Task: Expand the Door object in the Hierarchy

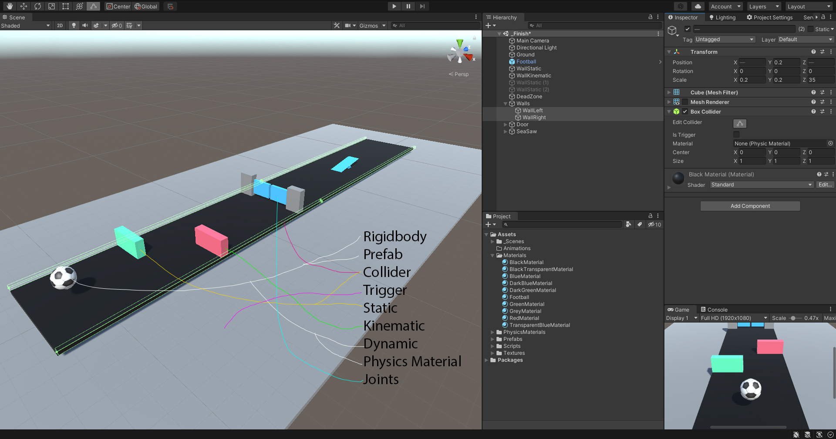Action: 506,125
